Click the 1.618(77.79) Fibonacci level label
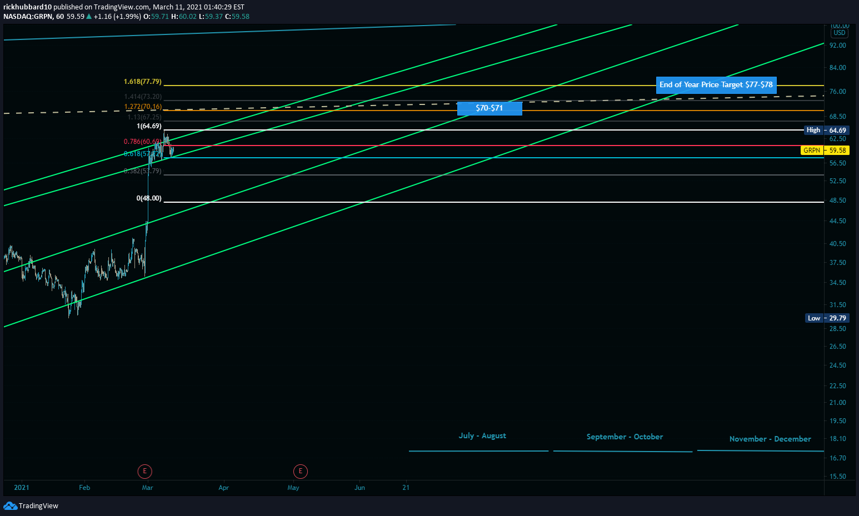The image size is (859, 516). coord(143,82)
